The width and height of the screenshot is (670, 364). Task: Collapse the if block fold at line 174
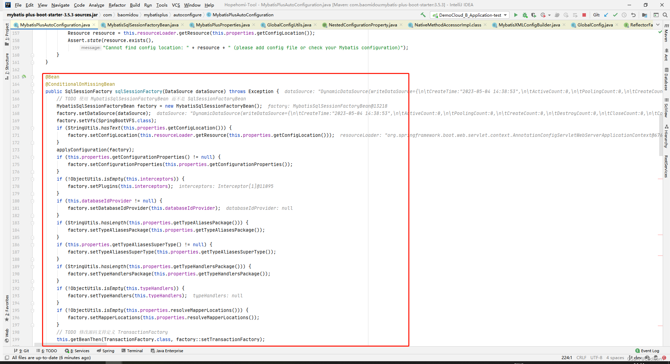coord(32,157)
